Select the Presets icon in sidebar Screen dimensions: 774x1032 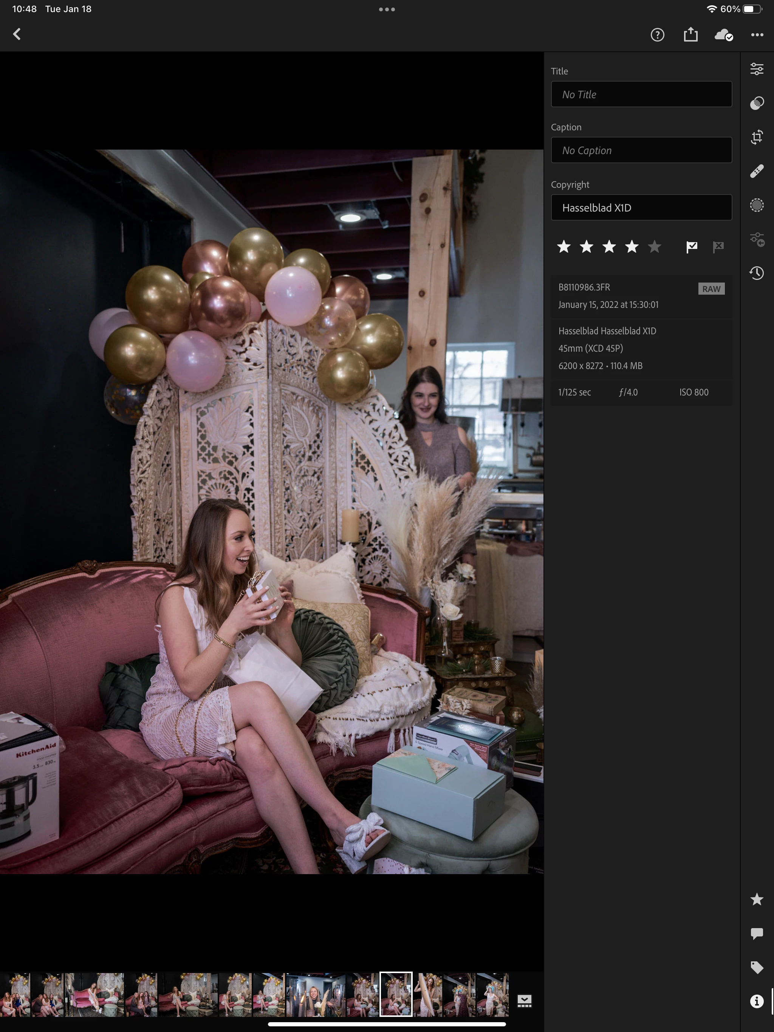coord(757,103)
